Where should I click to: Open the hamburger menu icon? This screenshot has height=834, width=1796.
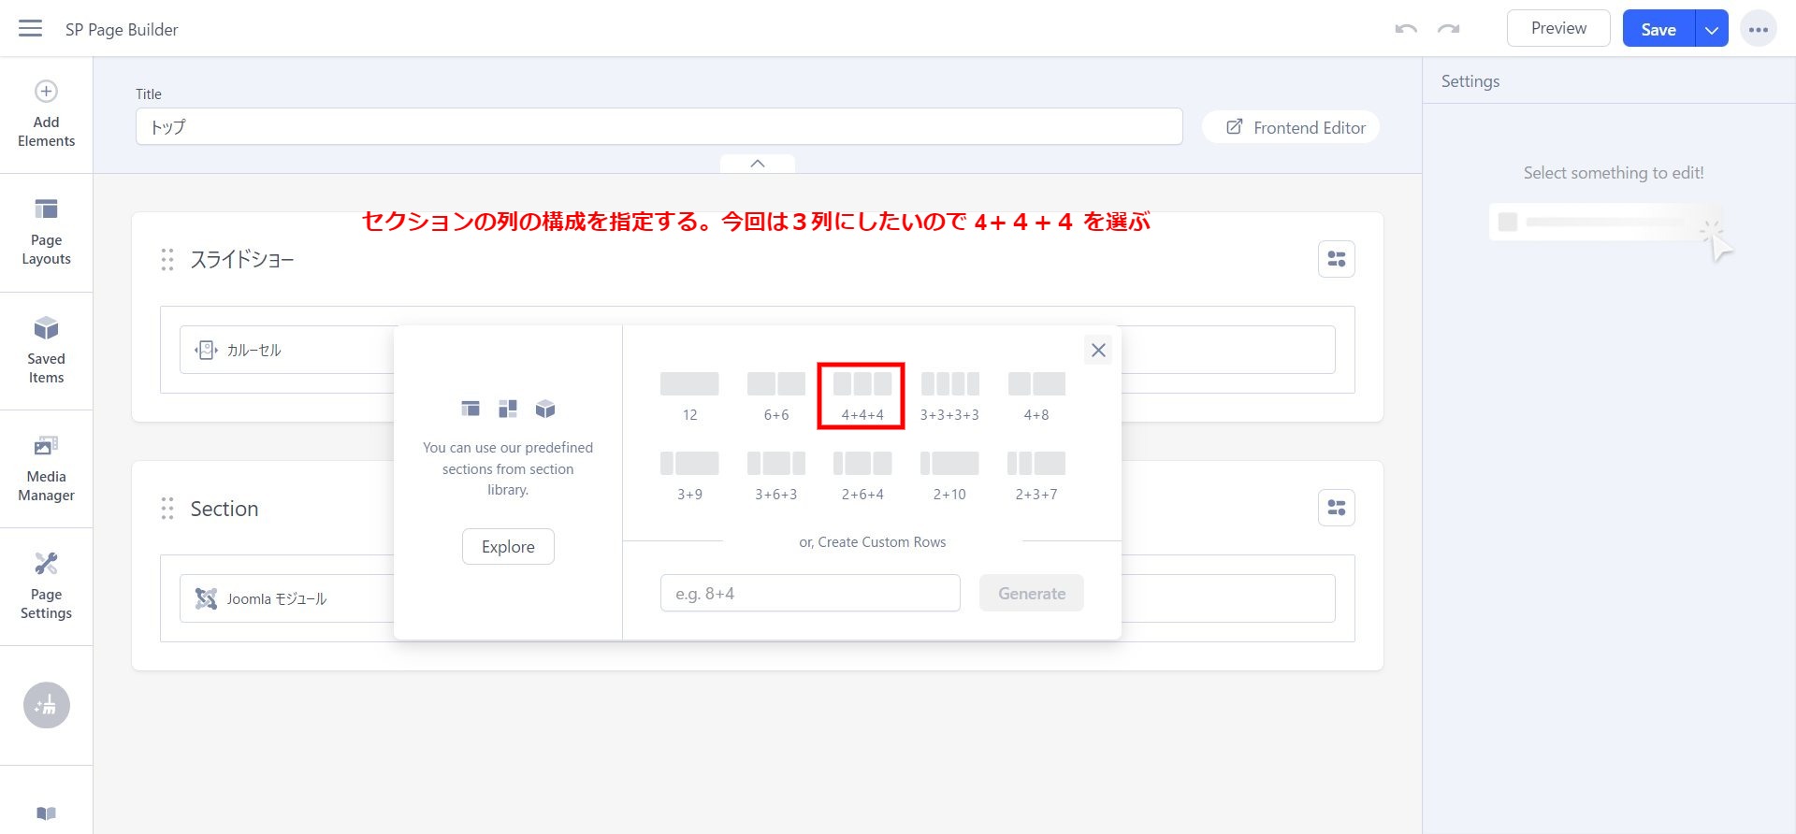(x=31, y=28)
